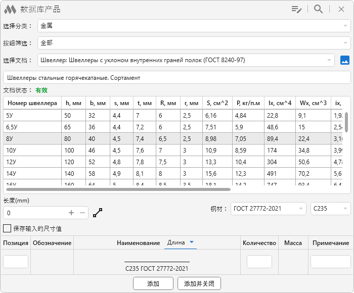
Task: Click the application logo icon
Action: [10, 9]
